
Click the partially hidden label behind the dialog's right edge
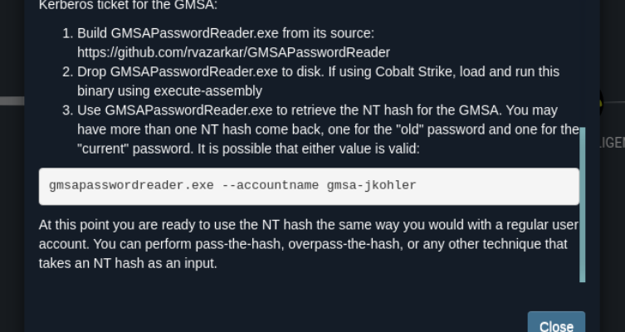click(612, 143)
